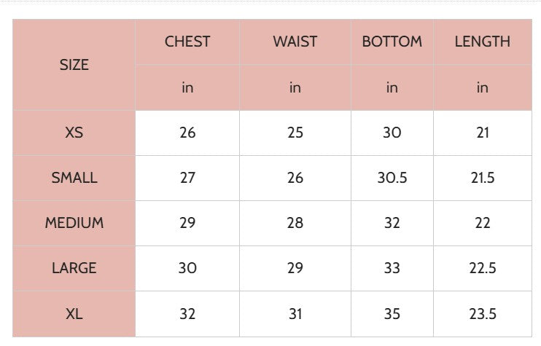Click the XS chest value 26
This screenshot has width=541, height=346.
[187, 133]
